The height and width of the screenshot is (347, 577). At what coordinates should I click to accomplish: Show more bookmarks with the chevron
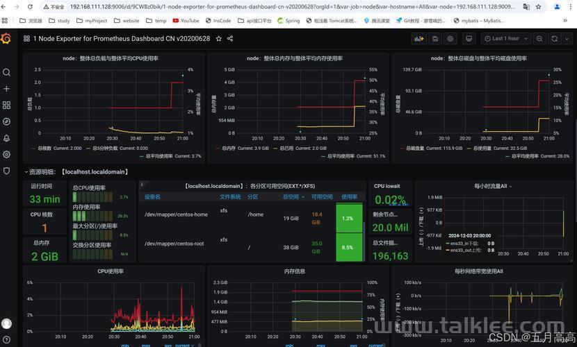tap(565, 21)
